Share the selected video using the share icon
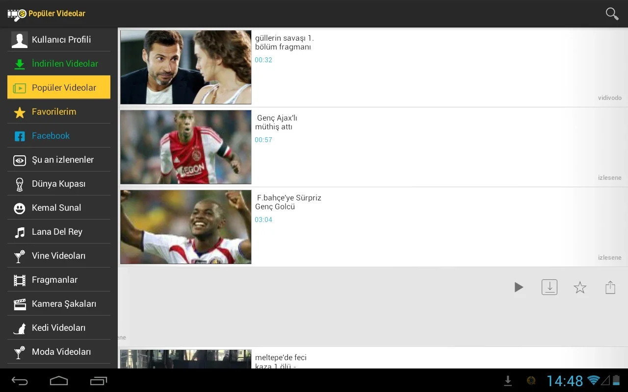Image resolution: width=628 pixels, height=392 pixels. tap(610, 287)
